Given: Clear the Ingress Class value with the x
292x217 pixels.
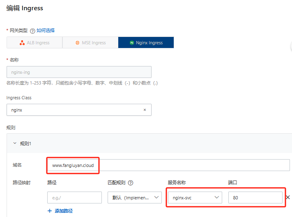Looking at the screenshot, I should tap(145, 110).
